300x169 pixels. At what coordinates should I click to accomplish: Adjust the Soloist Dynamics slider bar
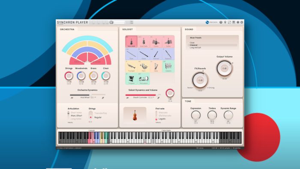143,95
